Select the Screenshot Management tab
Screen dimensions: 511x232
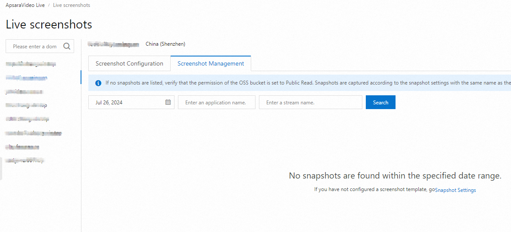[211, 63]
